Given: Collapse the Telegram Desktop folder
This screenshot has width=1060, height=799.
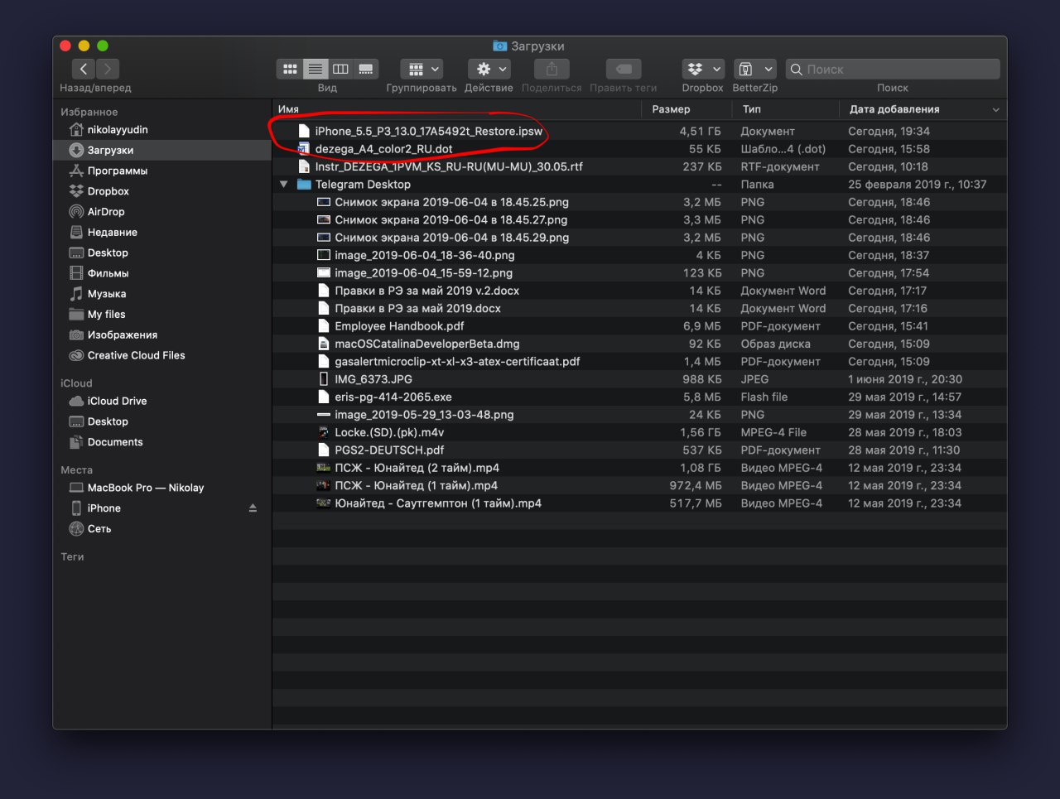Looking at the screenshot, I should pyautogui.click(x=284, y=184).
